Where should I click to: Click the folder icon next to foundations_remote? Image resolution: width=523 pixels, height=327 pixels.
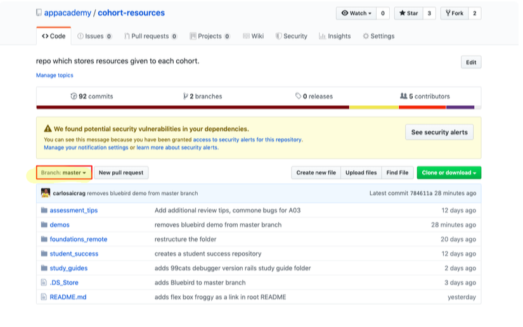tap(44, 239)
